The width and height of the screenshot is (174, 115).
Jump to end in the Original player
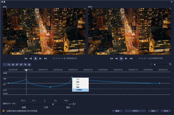45,59
